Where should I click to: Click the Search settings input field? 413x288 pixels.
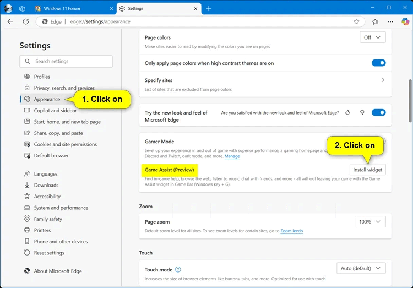coord(66,61)
